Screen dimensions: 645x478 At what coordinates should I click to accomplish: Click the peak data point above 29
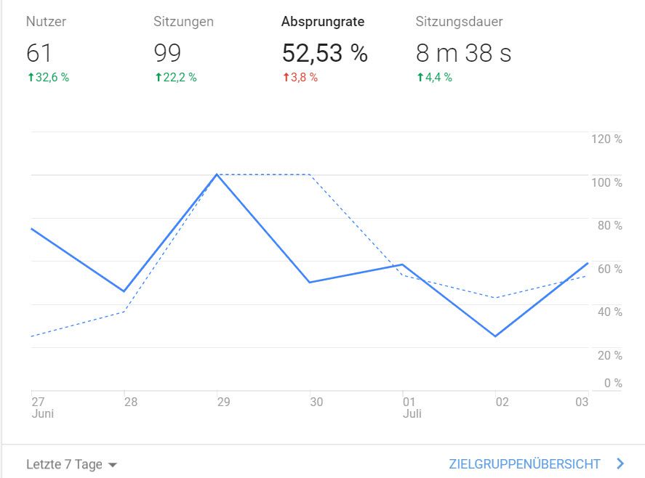(x=218, y=174)
